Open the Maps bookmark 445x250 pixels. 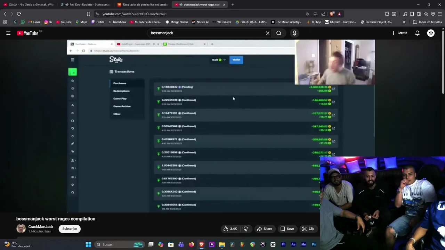point(81,22)
